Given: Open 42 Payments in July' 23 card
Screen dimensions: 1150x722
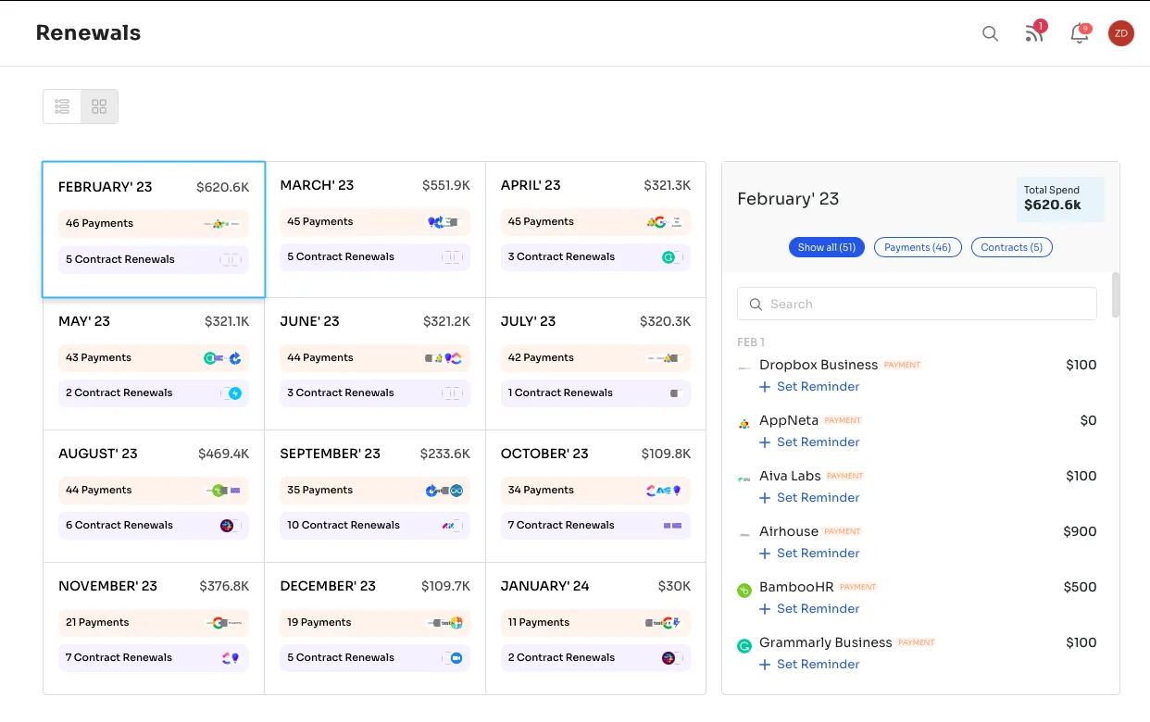Looking at the screenshot, I should 595,357.
